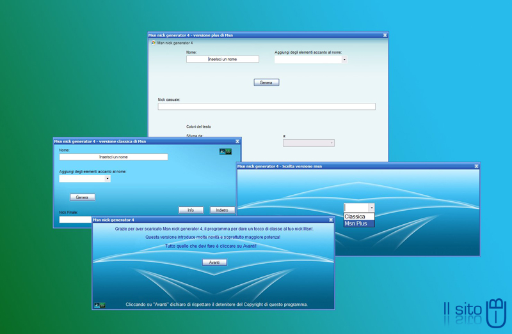The width and height of the screenshot is (512, 334).
Task: Click the 'Nick casuale:' label
Action: (x=169, y=100)
